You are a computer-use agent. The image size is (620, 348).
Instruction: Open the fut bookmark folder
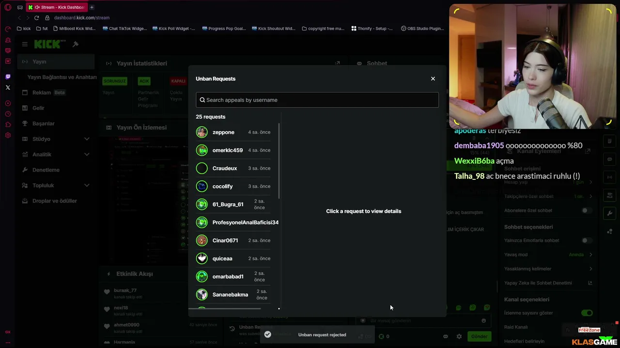(42, 29)
